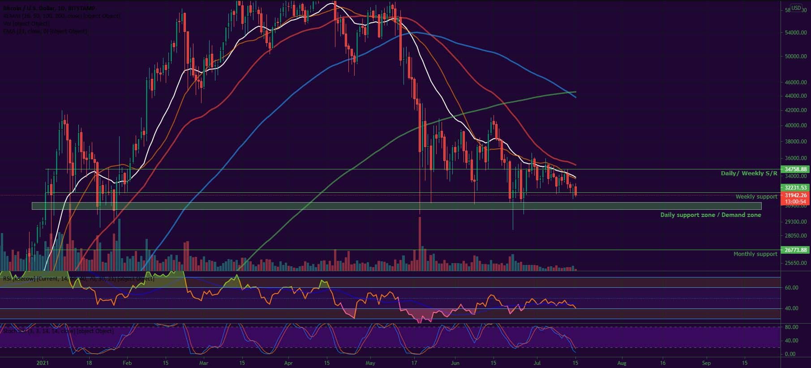
Task: Select the Stoch RSI legend in bottom pane
Action: point(58,331)
